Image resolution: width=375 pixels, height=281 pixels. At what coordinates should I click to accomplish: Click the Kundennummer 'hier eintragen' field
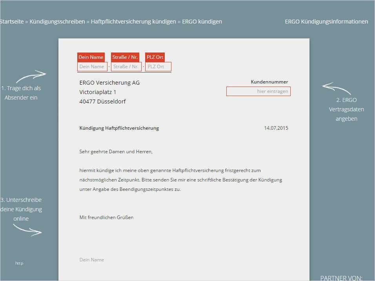(x=258, y=91)
